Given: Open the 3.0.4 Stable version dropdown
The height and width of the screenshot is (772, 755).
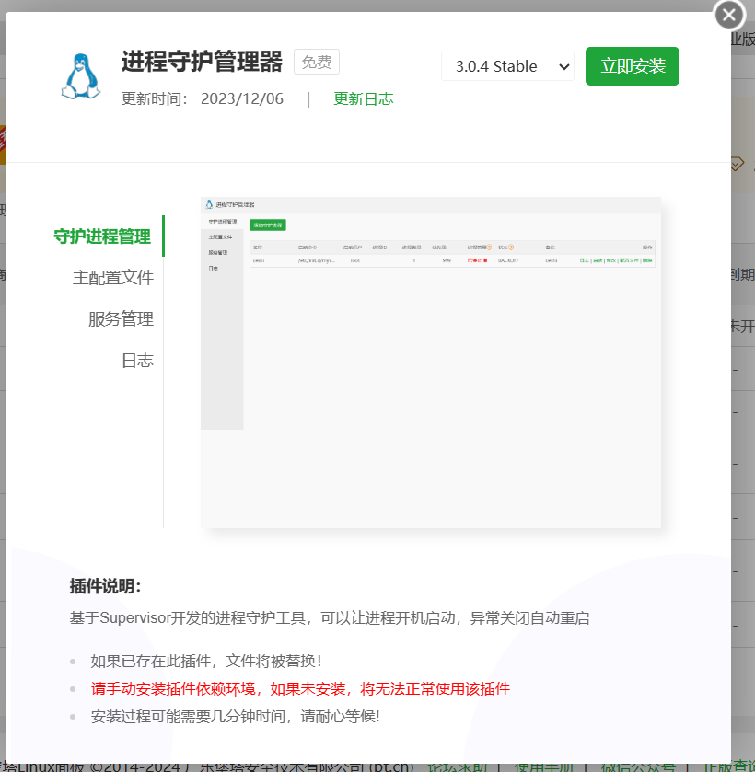Looking at the screenshot, I should click(507, 66).
